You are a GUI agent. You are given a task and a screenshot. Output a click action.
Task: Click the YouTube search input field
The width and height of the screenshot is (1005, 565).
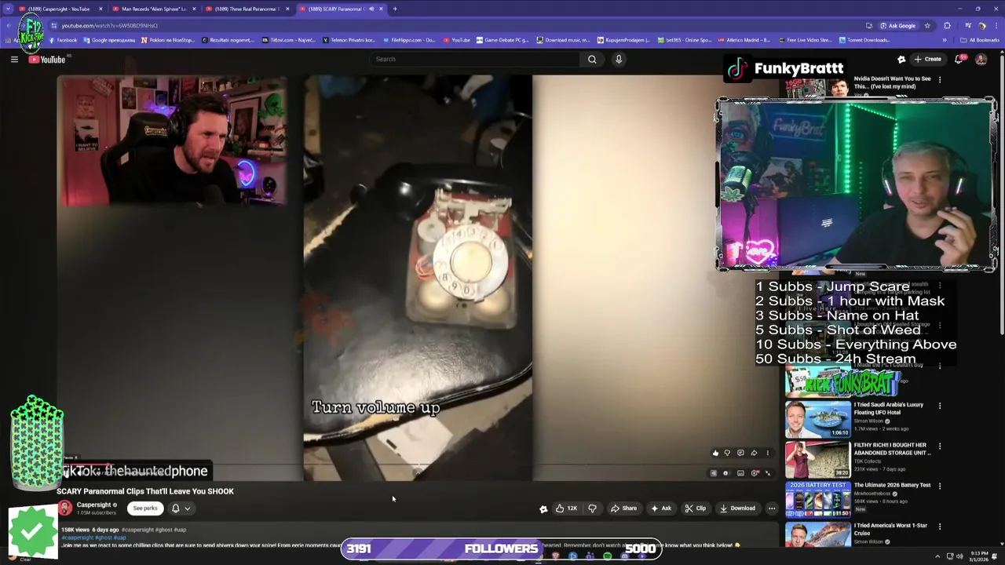pos(475,59)
